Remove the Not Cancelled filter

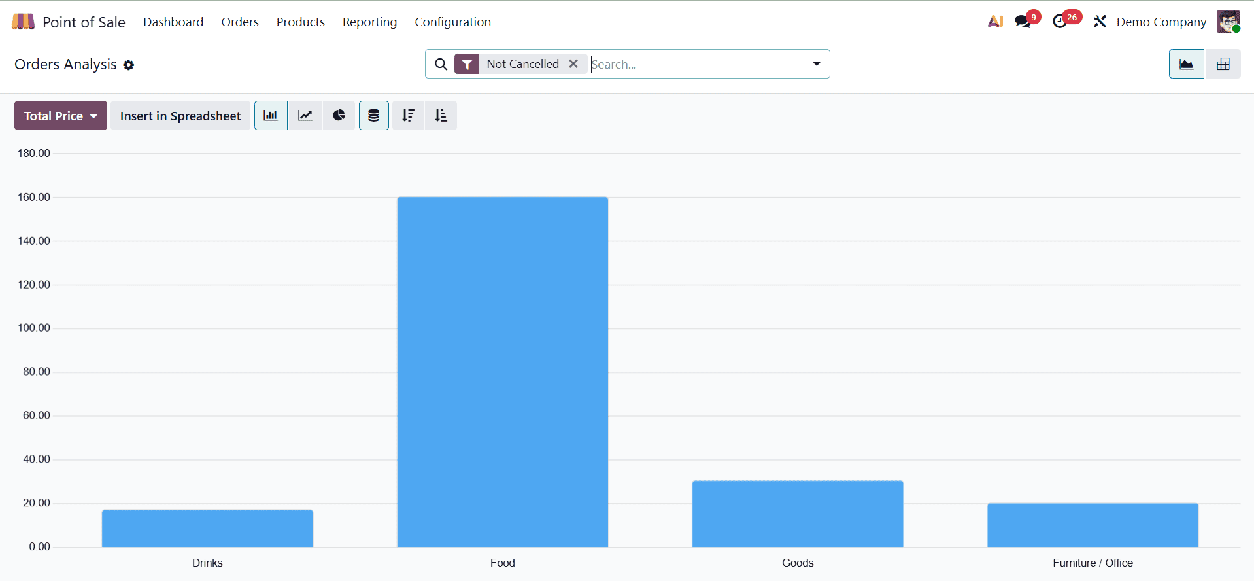click(x=573, y=64)
